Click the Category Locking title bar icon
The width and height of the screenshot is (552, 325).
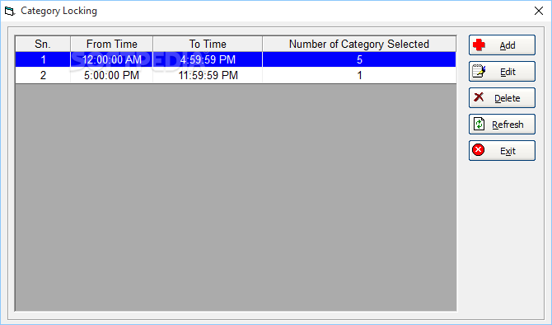tap(10, 11)
